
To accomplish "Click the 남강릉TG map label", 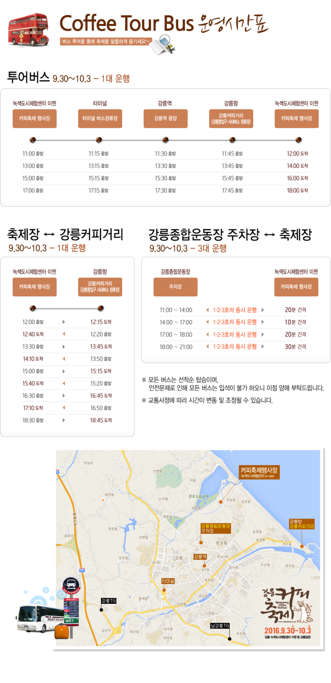I will point(221,626).
